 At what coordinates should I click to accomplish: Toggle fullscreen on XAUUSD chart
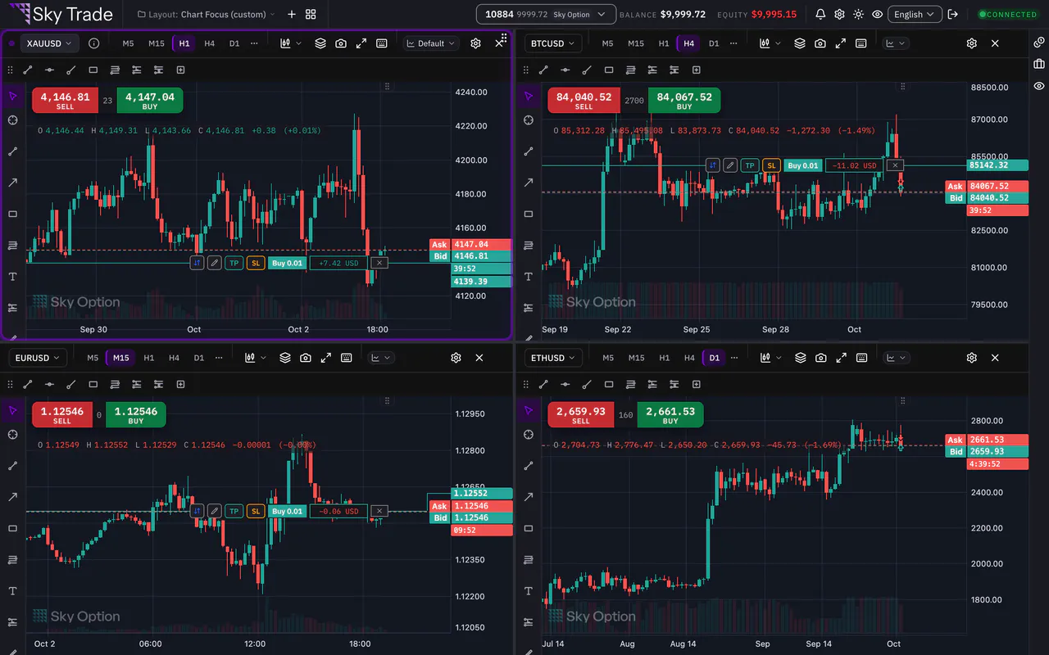pyautogui.click(x=361, y=43)
